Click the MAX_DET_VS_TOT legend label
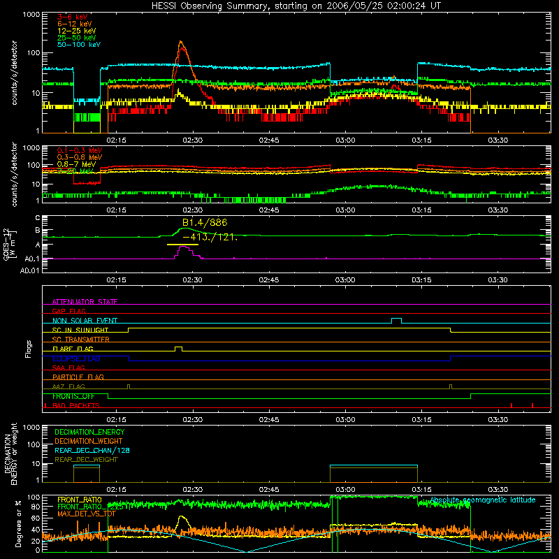Viewport: 559px width, 559px height. tap(87, 514)
